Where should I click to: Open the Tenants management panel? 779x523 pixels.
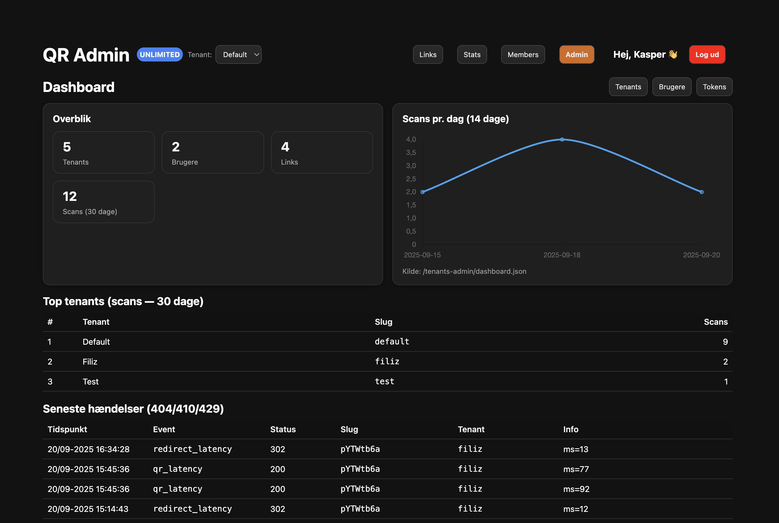coord(628,87)
